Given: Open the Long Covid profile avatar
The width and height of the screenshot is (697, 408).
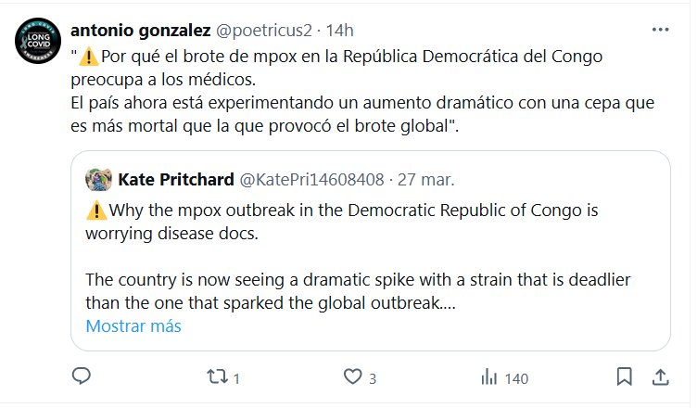Looking at the screenshot, I should (x=38, y=40).
